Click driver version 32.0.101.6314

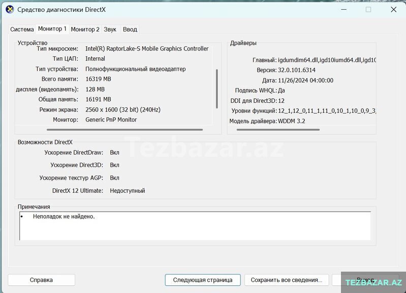pyautogui.click(x=296, y=70)
